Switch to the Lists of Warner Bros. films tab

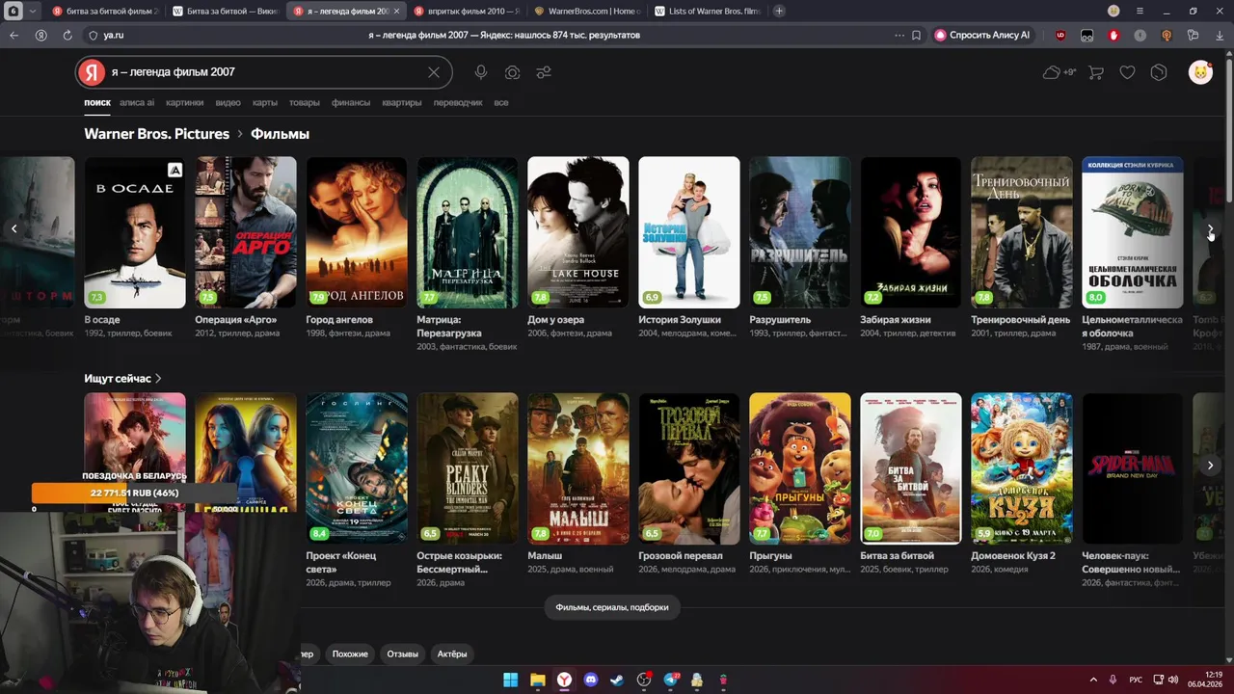tap(707, 11)
